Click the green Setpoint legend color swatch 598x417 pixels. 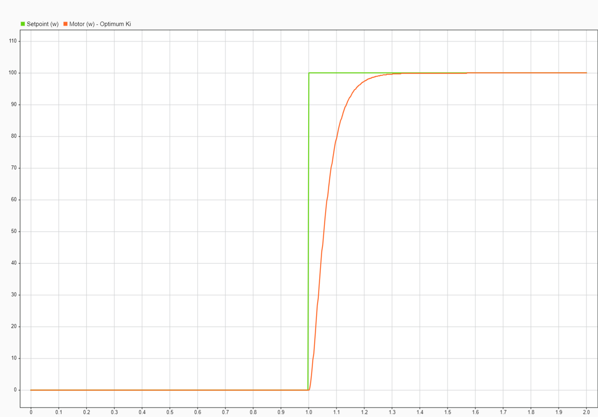click(23, 24)
